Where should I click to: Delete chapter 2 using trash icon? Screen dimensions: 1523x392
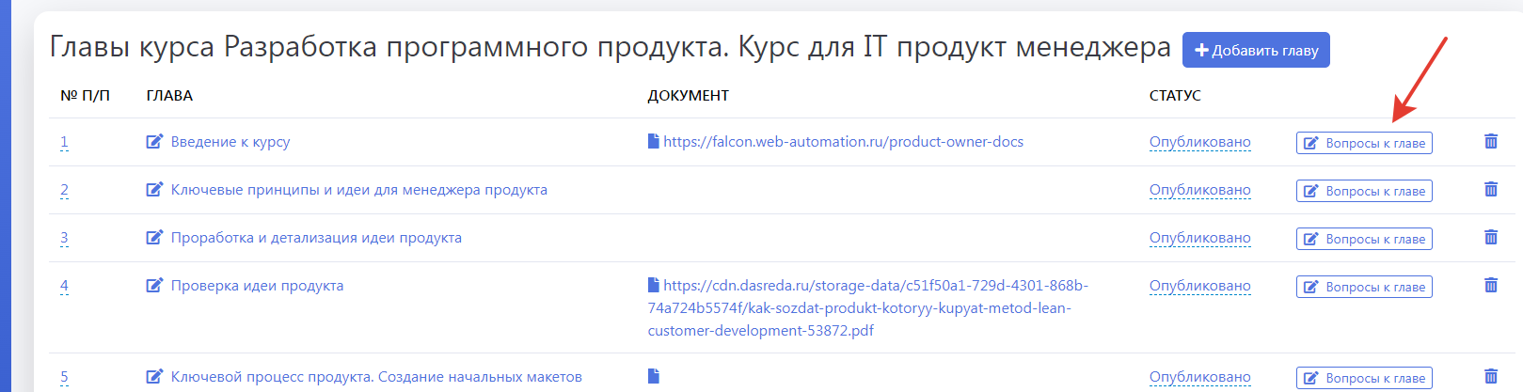(1490, 190)
